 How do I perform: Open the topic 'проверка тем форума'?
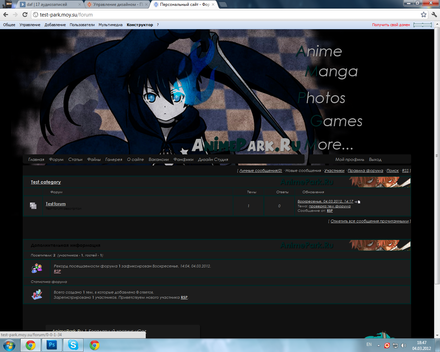(x=330, y=206)
